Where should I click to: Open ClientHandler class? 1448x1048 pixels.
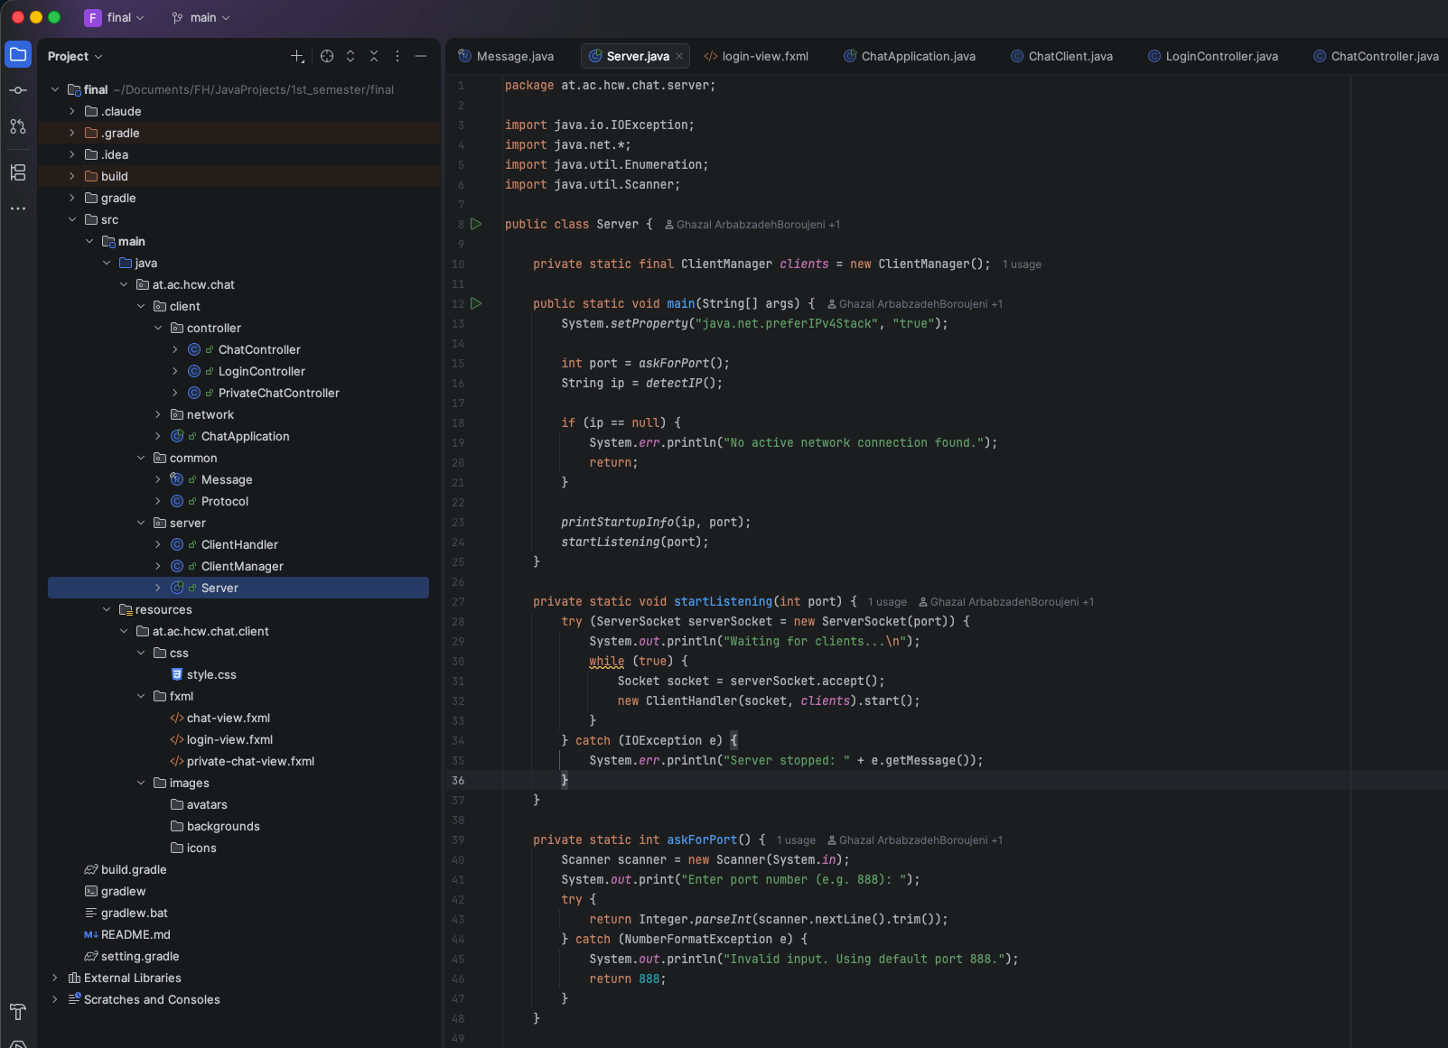239,544
